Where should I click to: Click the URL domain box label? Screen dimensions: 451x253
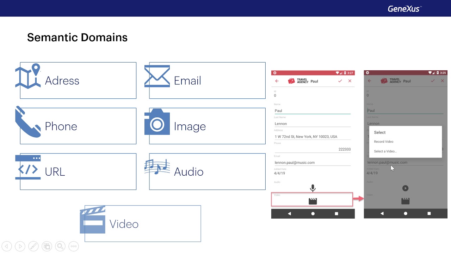55,172
